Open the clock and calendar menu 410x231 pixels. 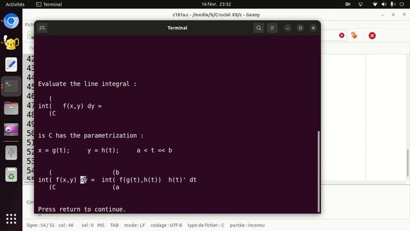click(216, 4)
